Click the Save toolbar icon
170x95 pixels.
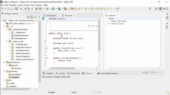(x=9, y=9)
